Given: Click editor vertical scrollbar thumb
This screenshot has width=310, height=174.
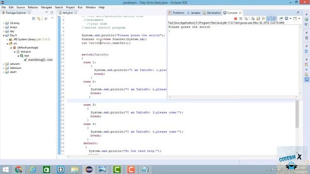Looking at the screenshot, I should [297, 114].
